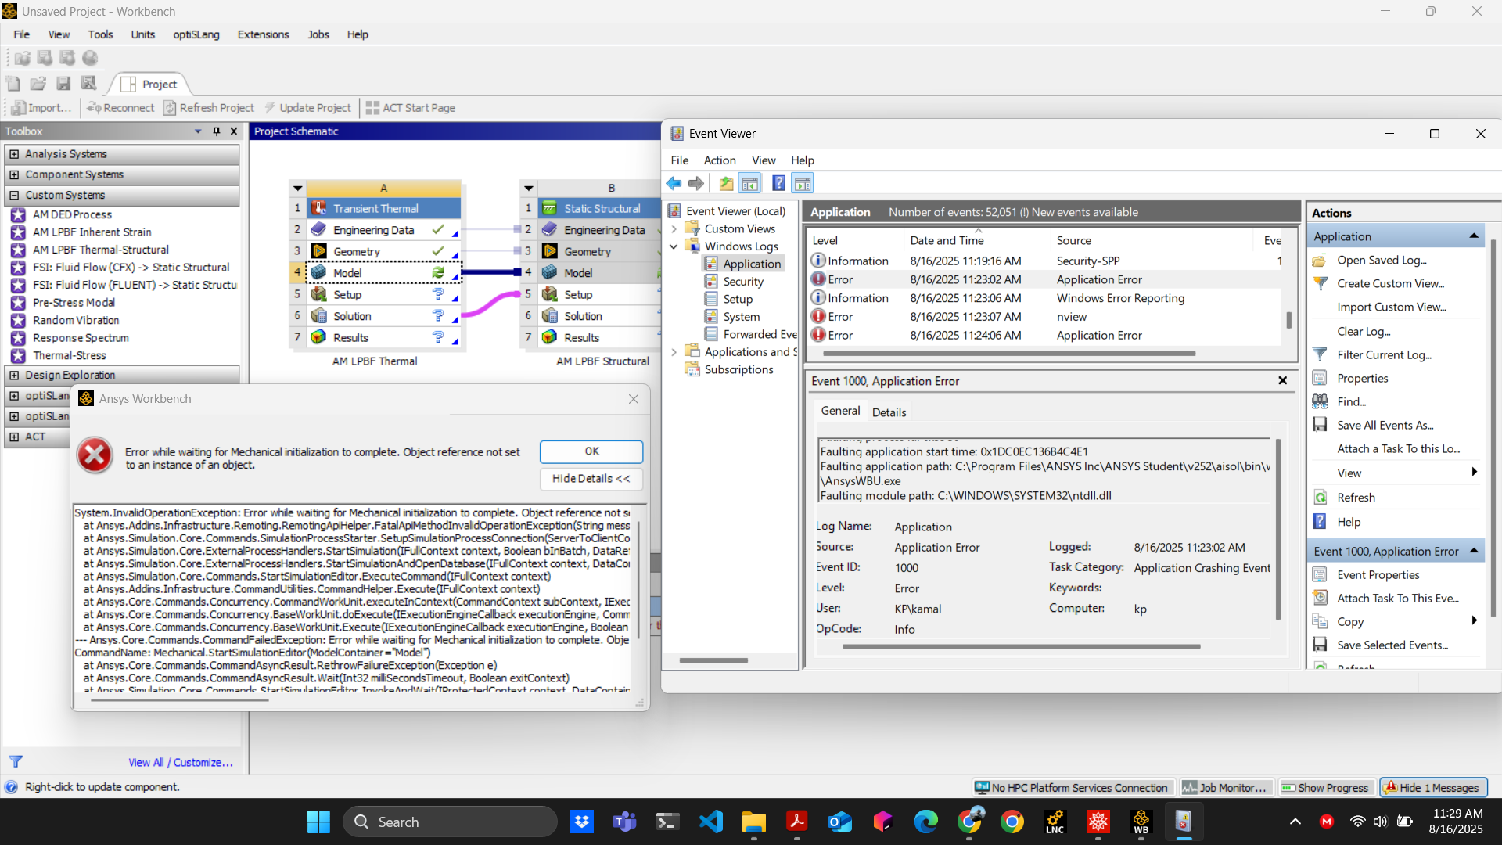
Task: Click Hide Details button in error dialog
Action: tap(591, 479)
